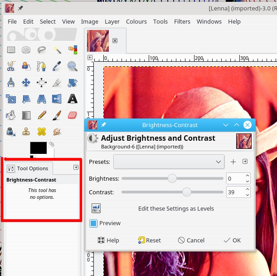Select the Perspective tool

pyautogui.click(x=42, y=99)
